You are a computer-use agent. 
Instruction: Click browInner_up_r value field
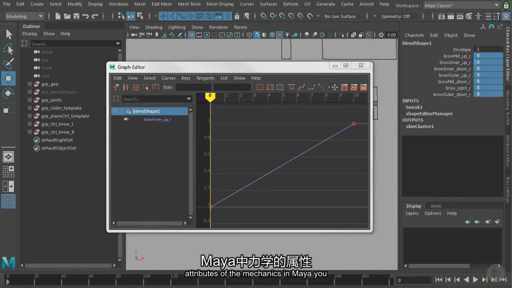pos(488,62)
